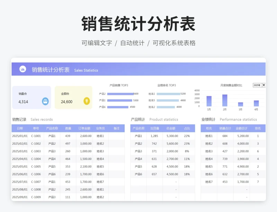277x212 pixels.
Task: Select sales total cell 684
Action: 225,136
